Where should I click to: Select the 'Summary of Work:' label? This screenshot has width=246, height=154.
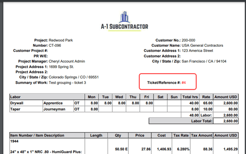[31, 83]
